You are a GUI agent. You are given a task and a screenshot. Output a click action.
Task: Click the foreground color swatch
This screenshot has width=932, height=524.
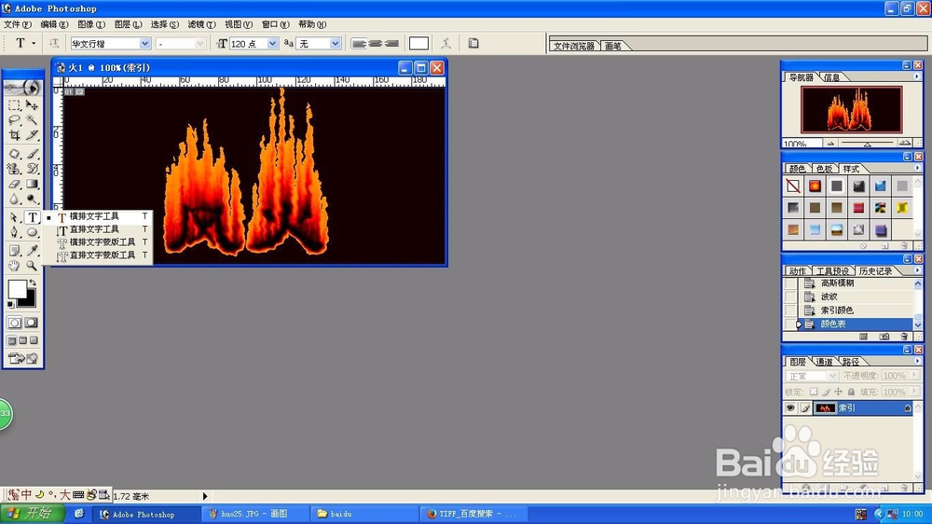pyautogui.click(x=17, y=290)
